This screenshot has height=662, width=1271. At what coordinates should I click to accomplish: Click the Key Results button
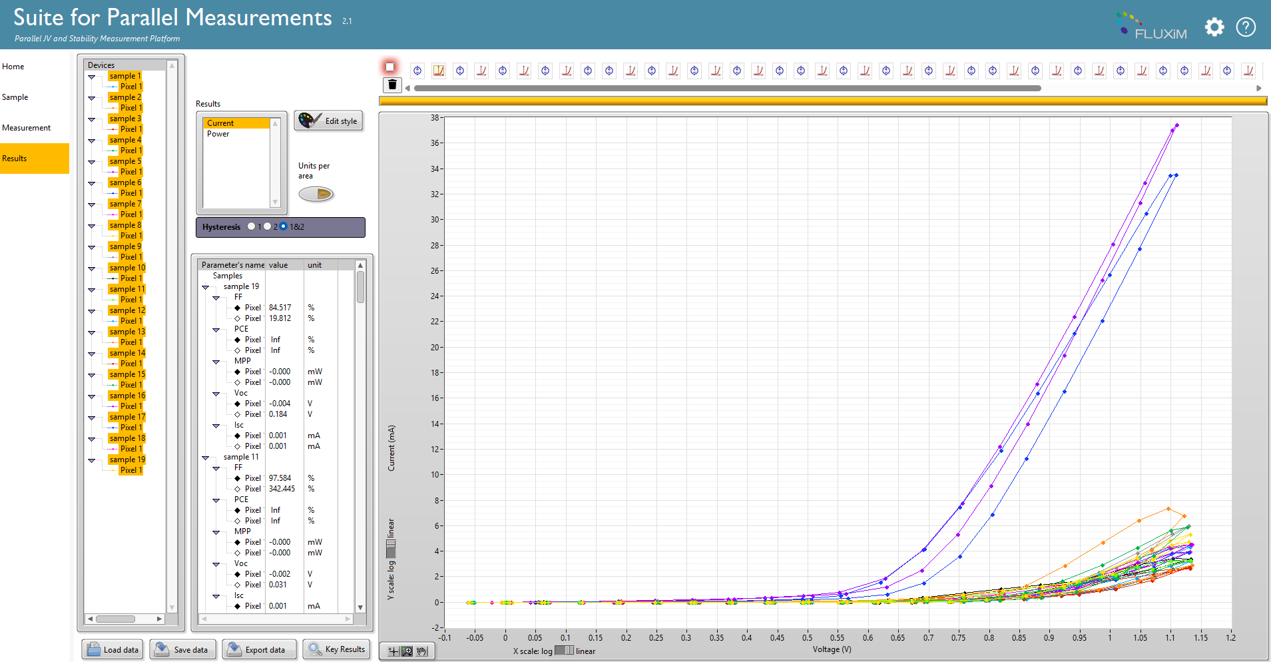point(336,649)
